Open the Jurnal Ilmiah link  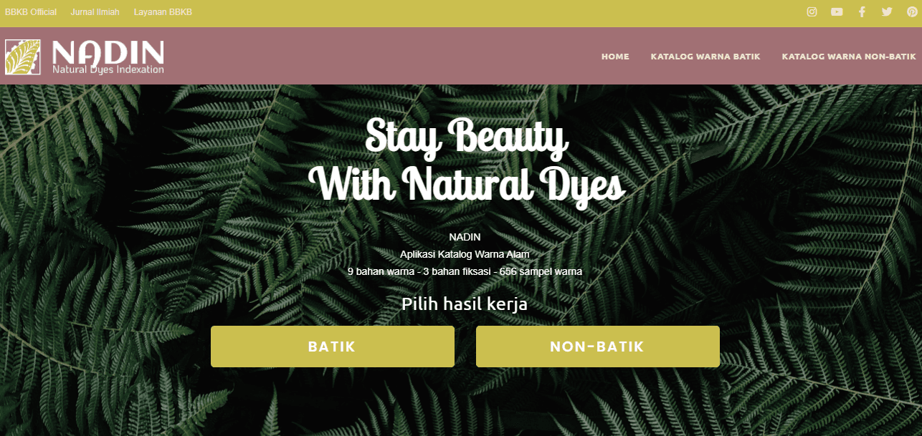[95, 12]
